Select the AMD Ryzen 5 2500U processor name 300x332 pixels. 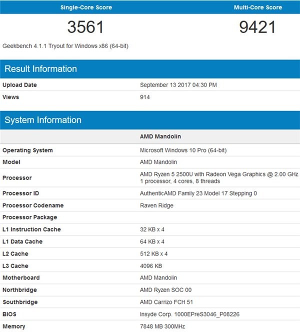219,174
